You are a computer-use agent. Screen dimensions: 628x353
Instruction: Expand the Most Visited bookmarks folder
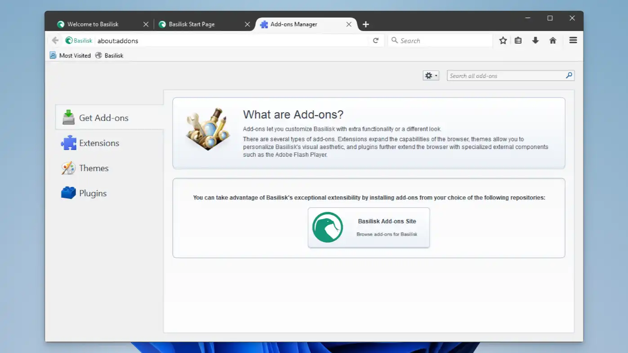point(75,55)
